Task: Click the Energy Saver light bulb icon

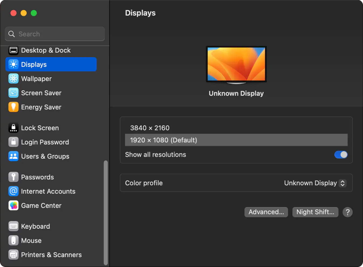Action: point(13,107)
